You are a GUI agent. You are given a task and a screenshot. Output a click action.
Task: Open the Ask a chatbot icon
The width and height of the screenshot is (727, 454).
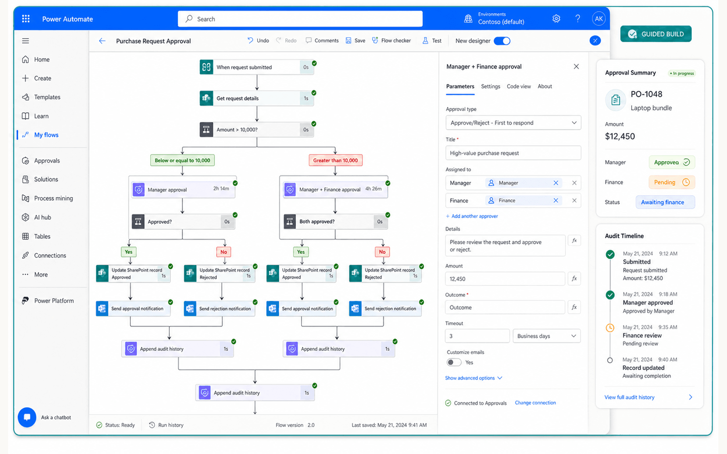click(27, 417)
